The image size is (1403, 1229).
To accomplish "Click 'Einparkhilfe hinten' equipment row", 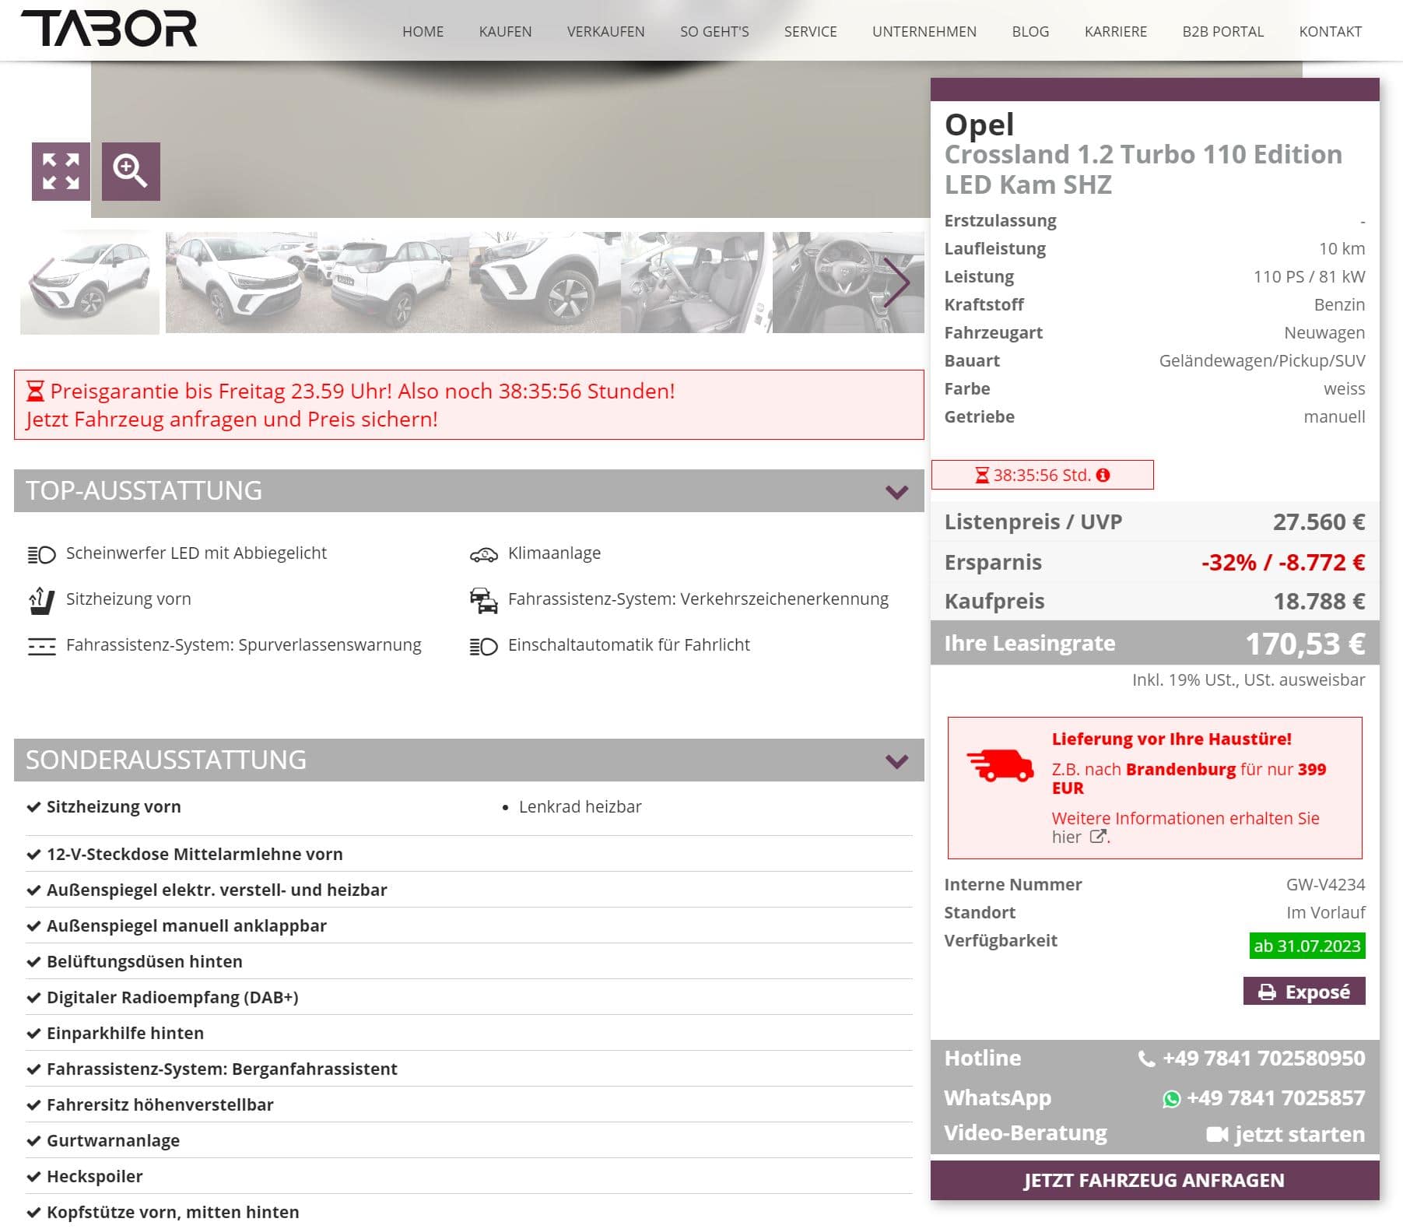I will click(x=469, y=1033).
